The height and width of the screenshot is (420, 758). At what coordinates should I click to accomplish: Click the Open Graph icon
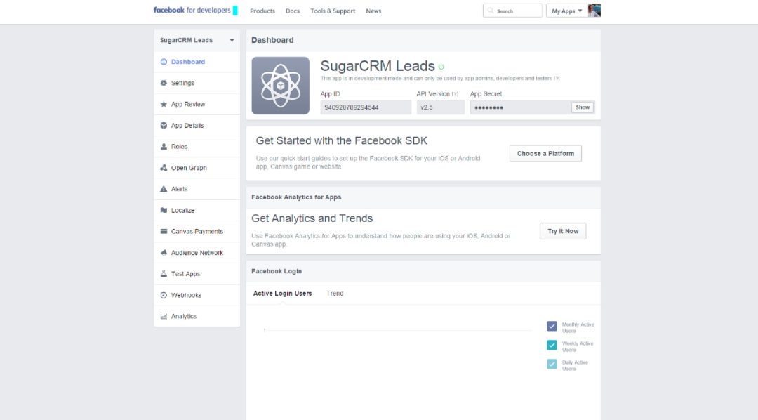[164, 168]
